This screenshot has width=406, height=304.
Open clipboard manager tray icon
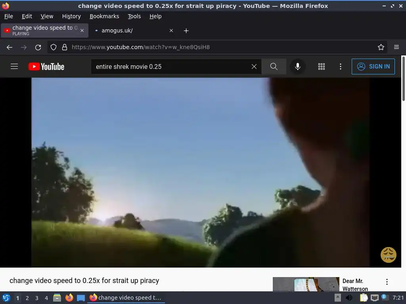[364, 298]
